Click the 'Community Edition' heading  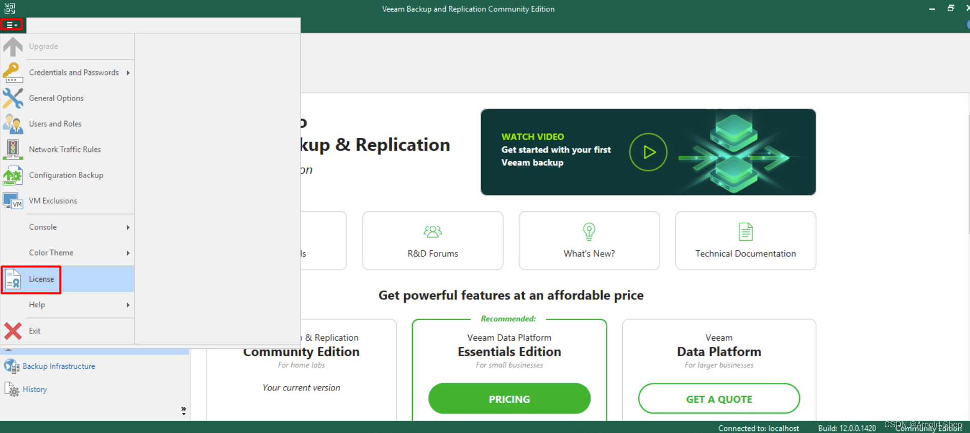(x=302, y=352)
